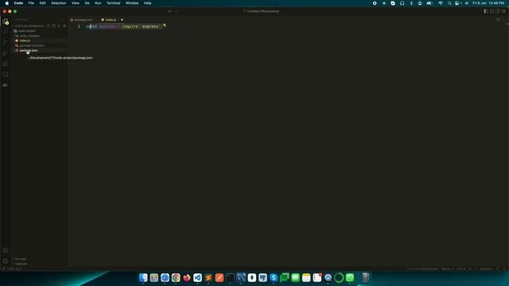The width and height of the screenshot is (509, 286).
Task: Open the Edit menu
Action: point(42,3)
